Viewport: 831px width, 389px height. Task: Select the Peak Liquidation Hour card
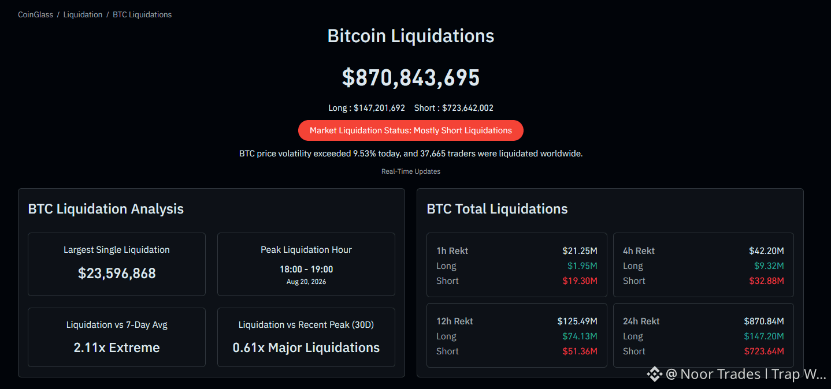(306, 264)
